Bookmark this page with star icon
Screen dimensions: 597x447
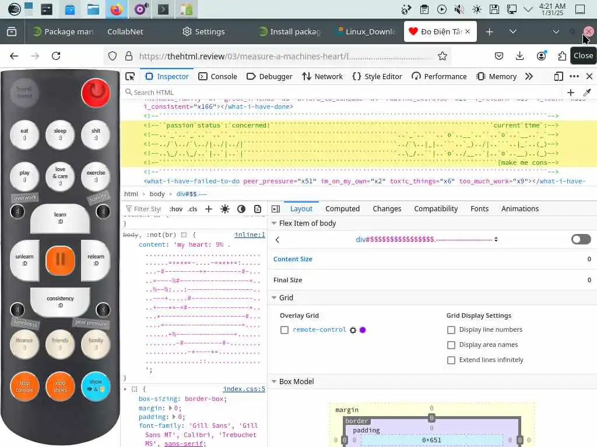point(443,56)
